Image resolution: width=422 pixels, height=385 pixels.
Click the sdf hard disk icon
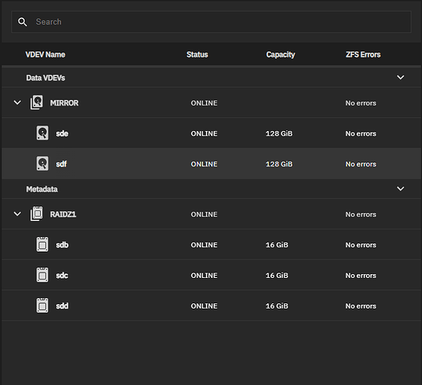tap(42, 163)
